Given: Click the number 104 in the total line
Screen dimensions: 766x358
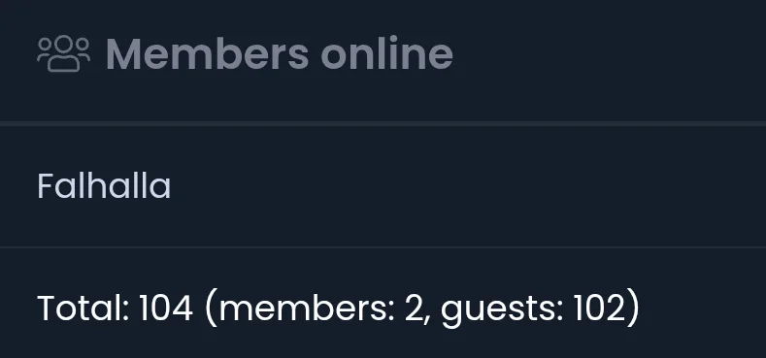Looking at the screenshot, I should (x=166, y=309).
